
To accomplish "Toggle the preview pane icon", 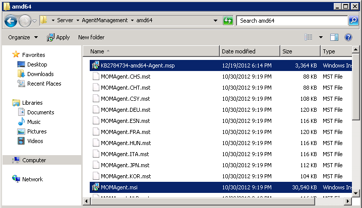I will click(x=334, y=37).
